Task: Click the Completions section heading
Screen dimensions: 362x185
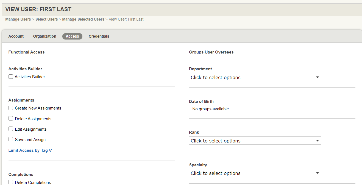Action: click(x=21, y=175)
